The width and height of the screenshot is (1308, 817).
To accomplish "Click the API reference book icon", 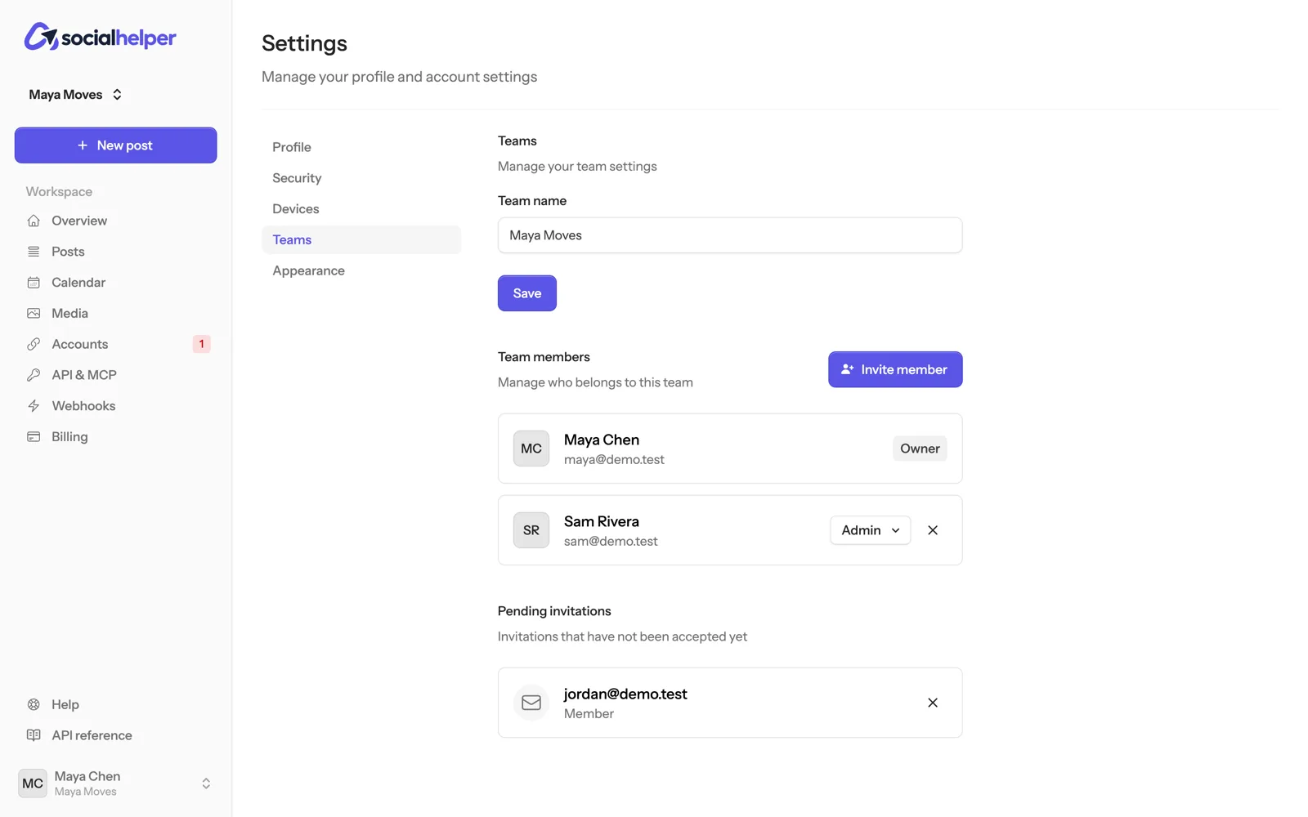I will click(34, 735).
